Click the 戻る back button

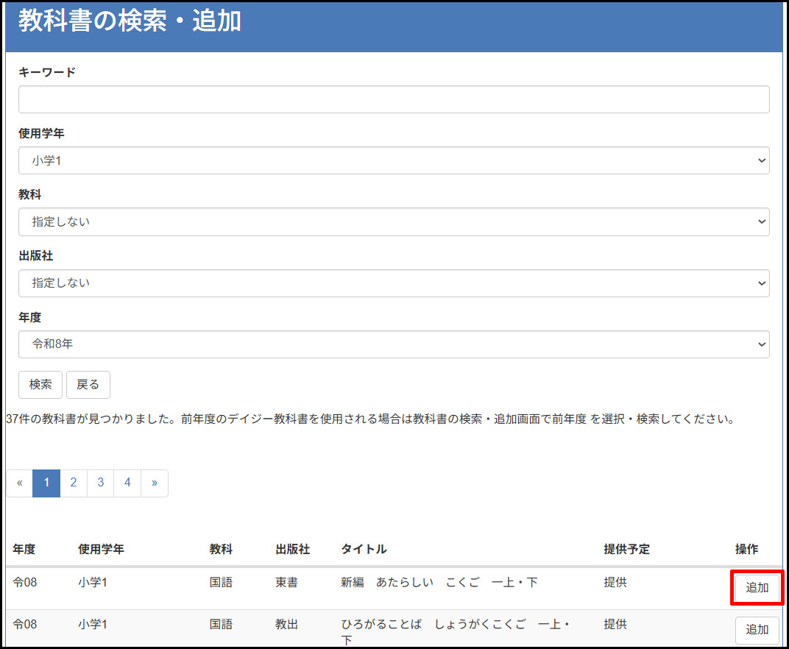[x=88, y=384]
